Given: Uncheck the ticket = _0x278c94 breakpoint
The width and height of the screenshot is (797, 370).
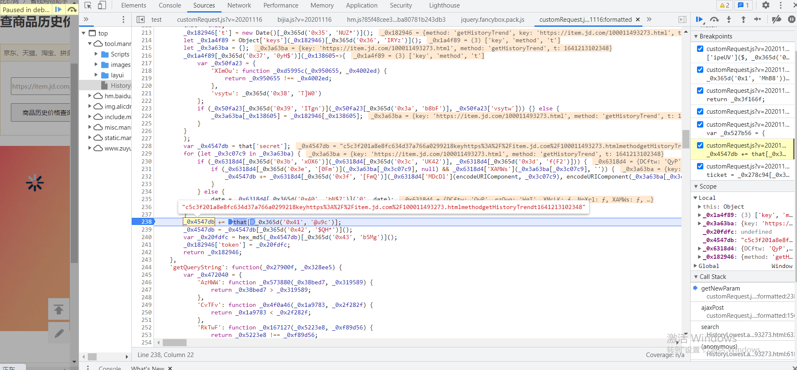Looking at the screenshot, I should [x=700, y=166].
